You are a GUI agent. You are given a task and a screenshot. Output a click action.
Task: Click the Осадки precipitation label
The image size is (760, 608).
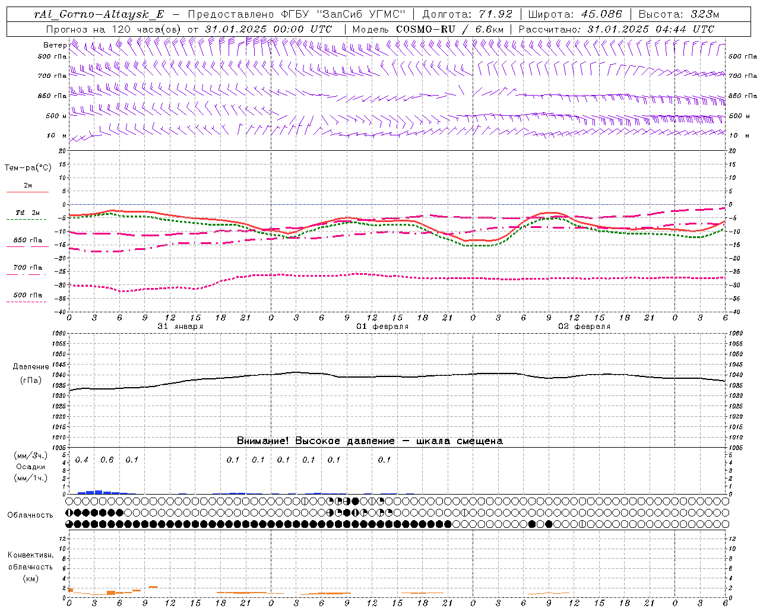[31, 467]
